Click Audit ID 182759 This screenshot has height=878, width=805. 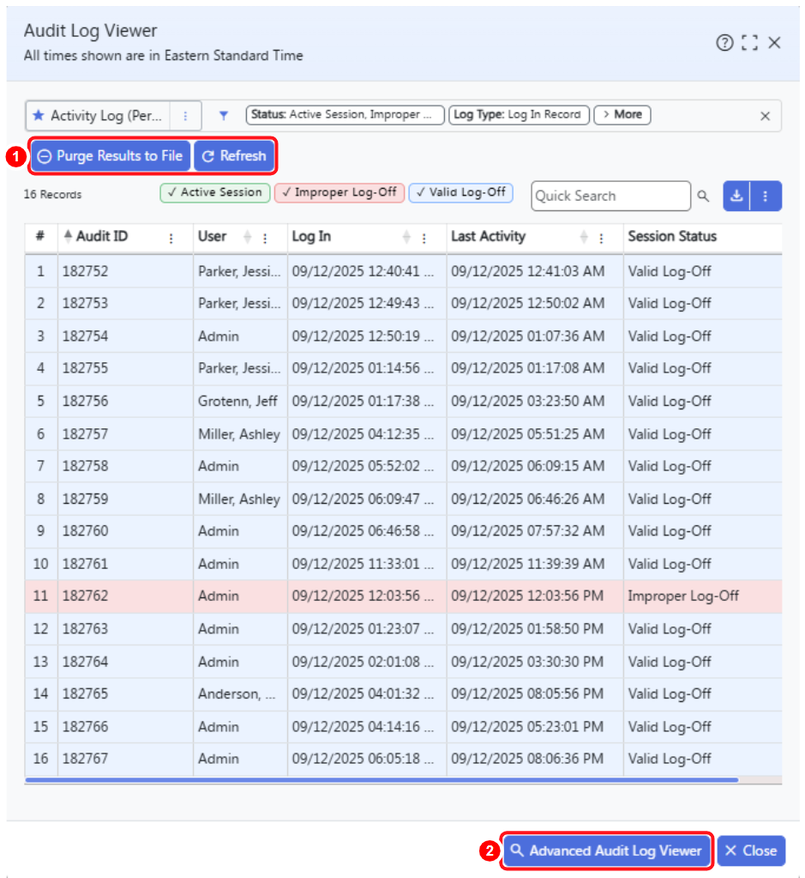(85, 499)
